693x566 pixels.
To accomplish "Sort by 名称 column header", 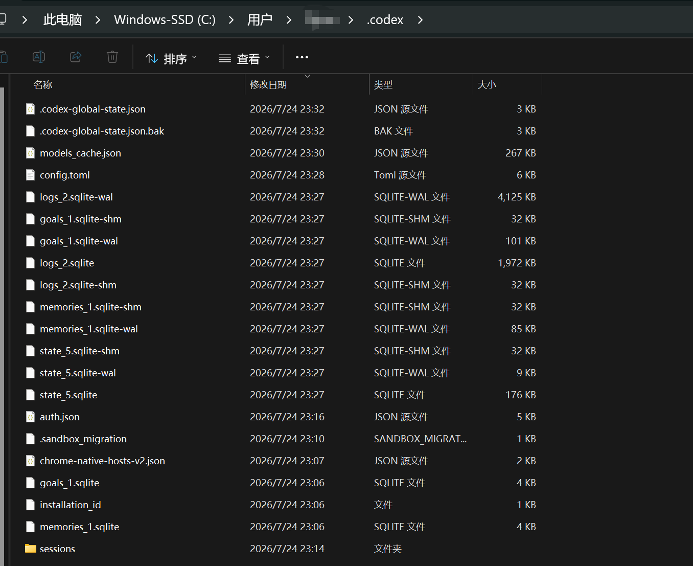I will click(x=43, y=85).
